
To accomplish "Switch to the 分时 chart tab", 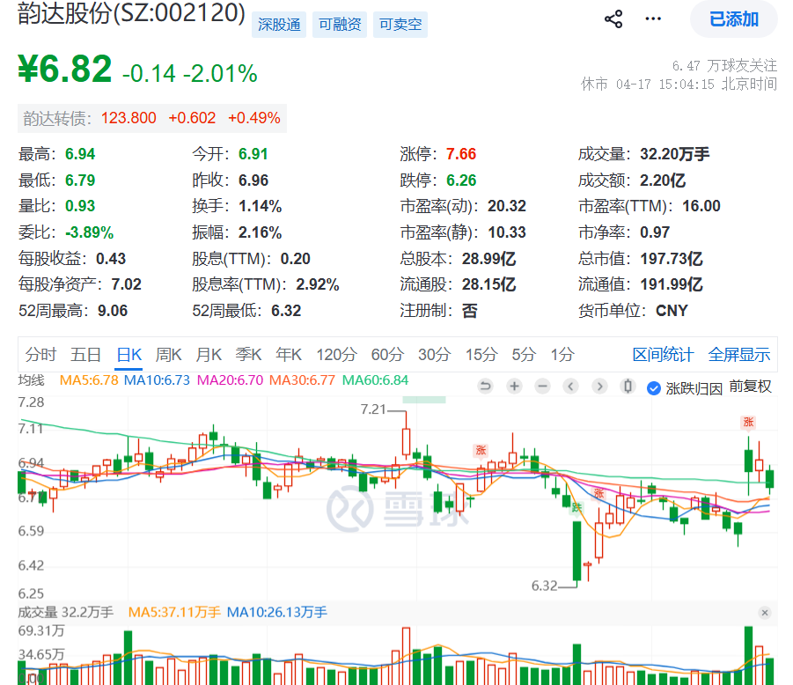I will [40, 355].
